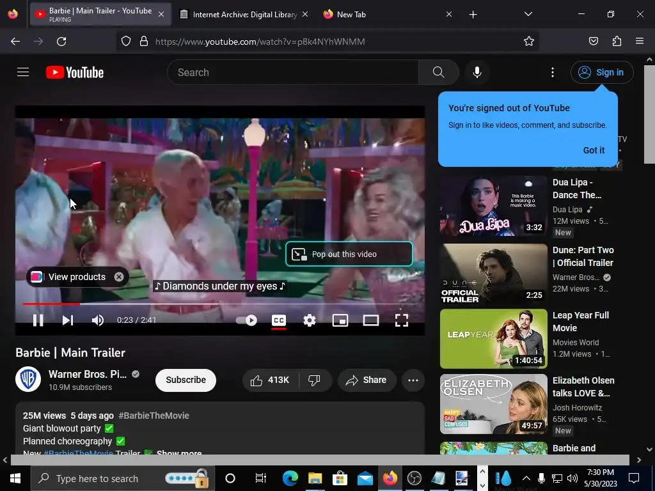Screen dimensions: 655x491
Task: Skip to the next video
Action: [x=68, y=320]
